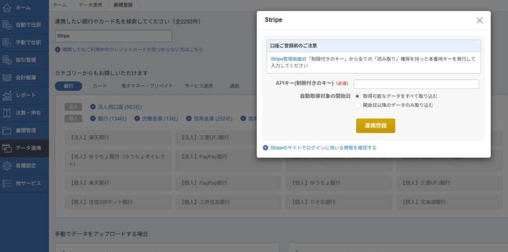Open Stripeのサイトでログインに用いる情報を確認する link
Screen dimensions: 508x252
(322, 147)
